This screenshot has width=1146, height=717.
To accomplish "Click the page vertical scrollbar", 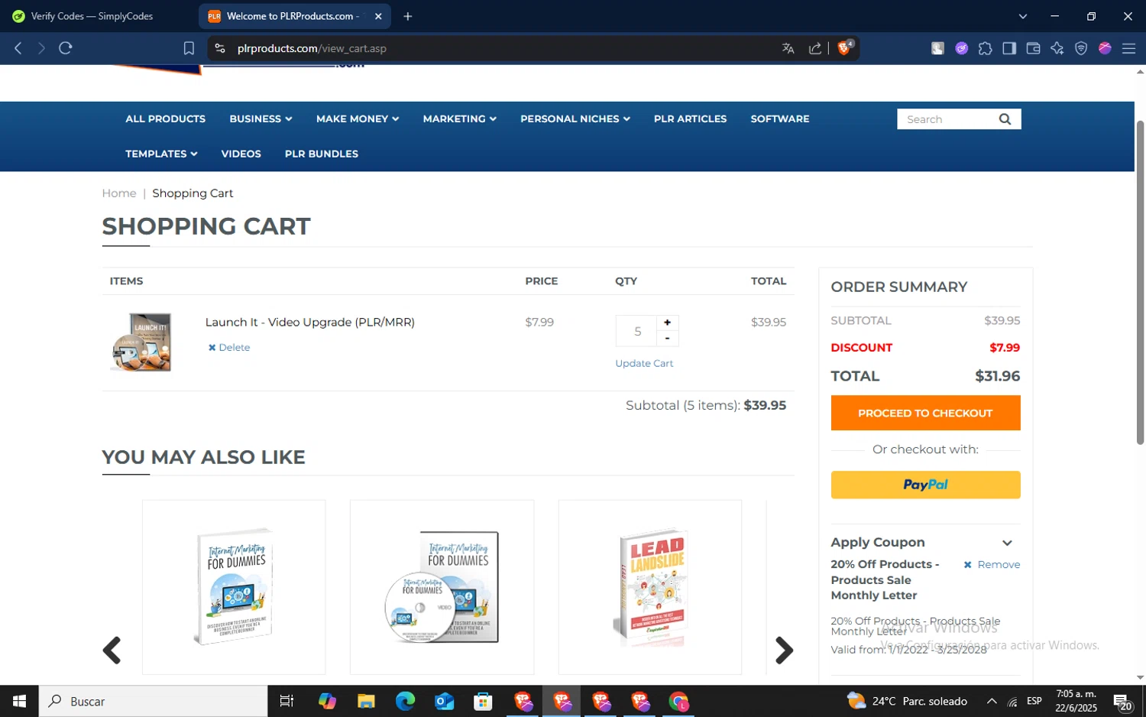I will [x=1140, y=283].
